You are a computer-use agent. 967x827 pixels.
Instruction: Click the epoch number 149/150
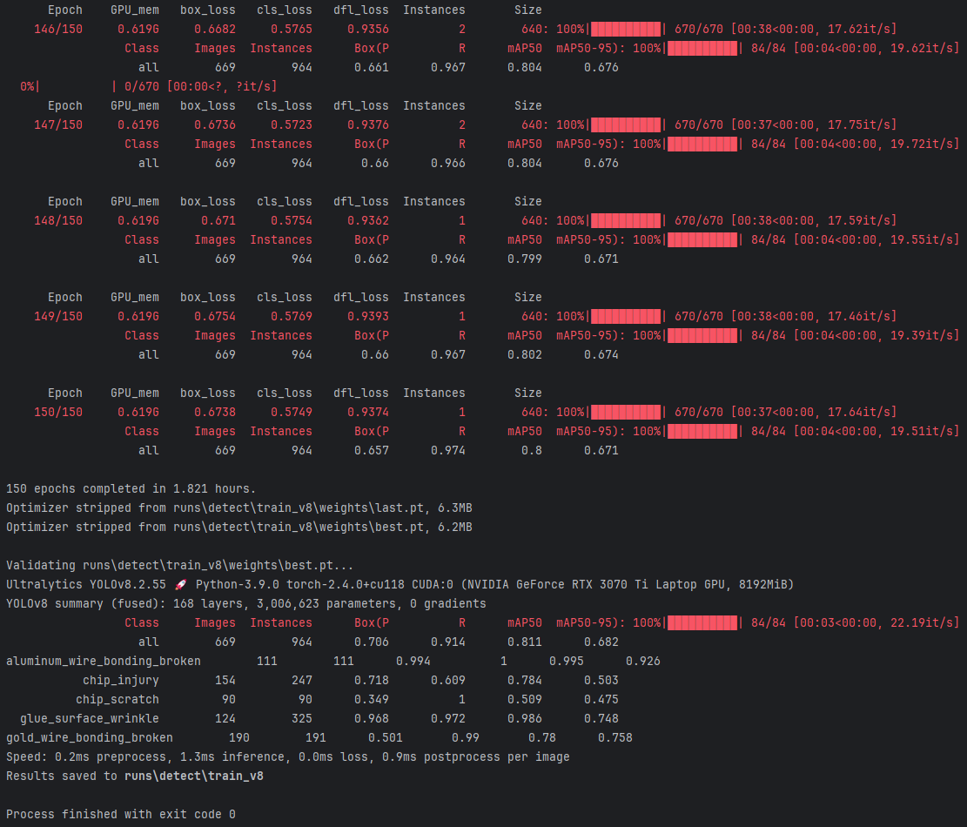[x=58, y=317]
